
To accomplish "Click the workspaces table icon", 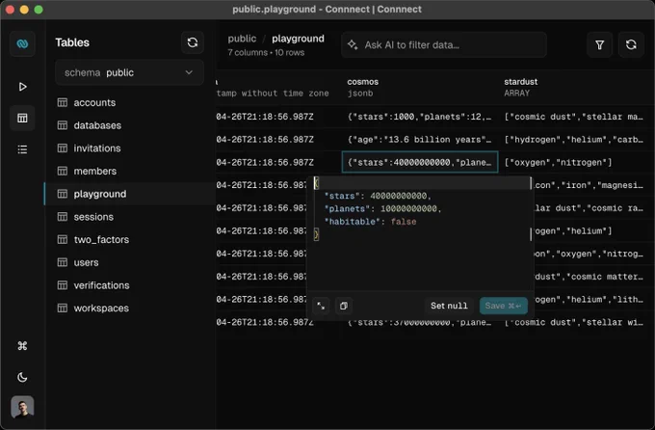I will 63,309.
